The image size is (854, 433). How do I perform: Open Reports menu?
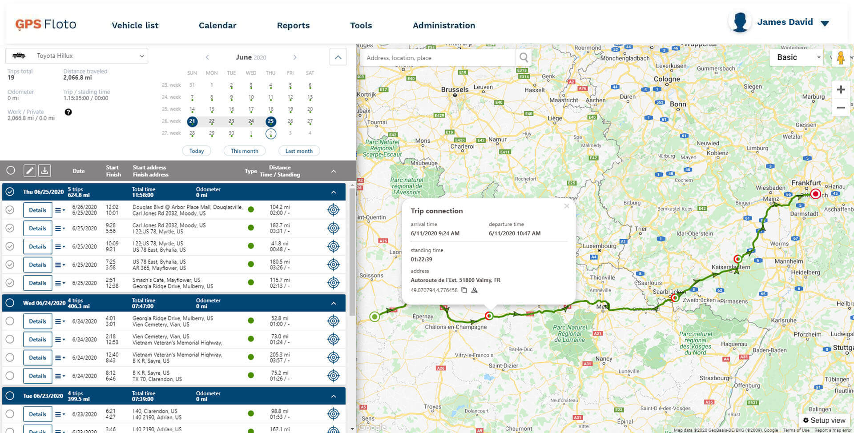(x=293, y=25)
